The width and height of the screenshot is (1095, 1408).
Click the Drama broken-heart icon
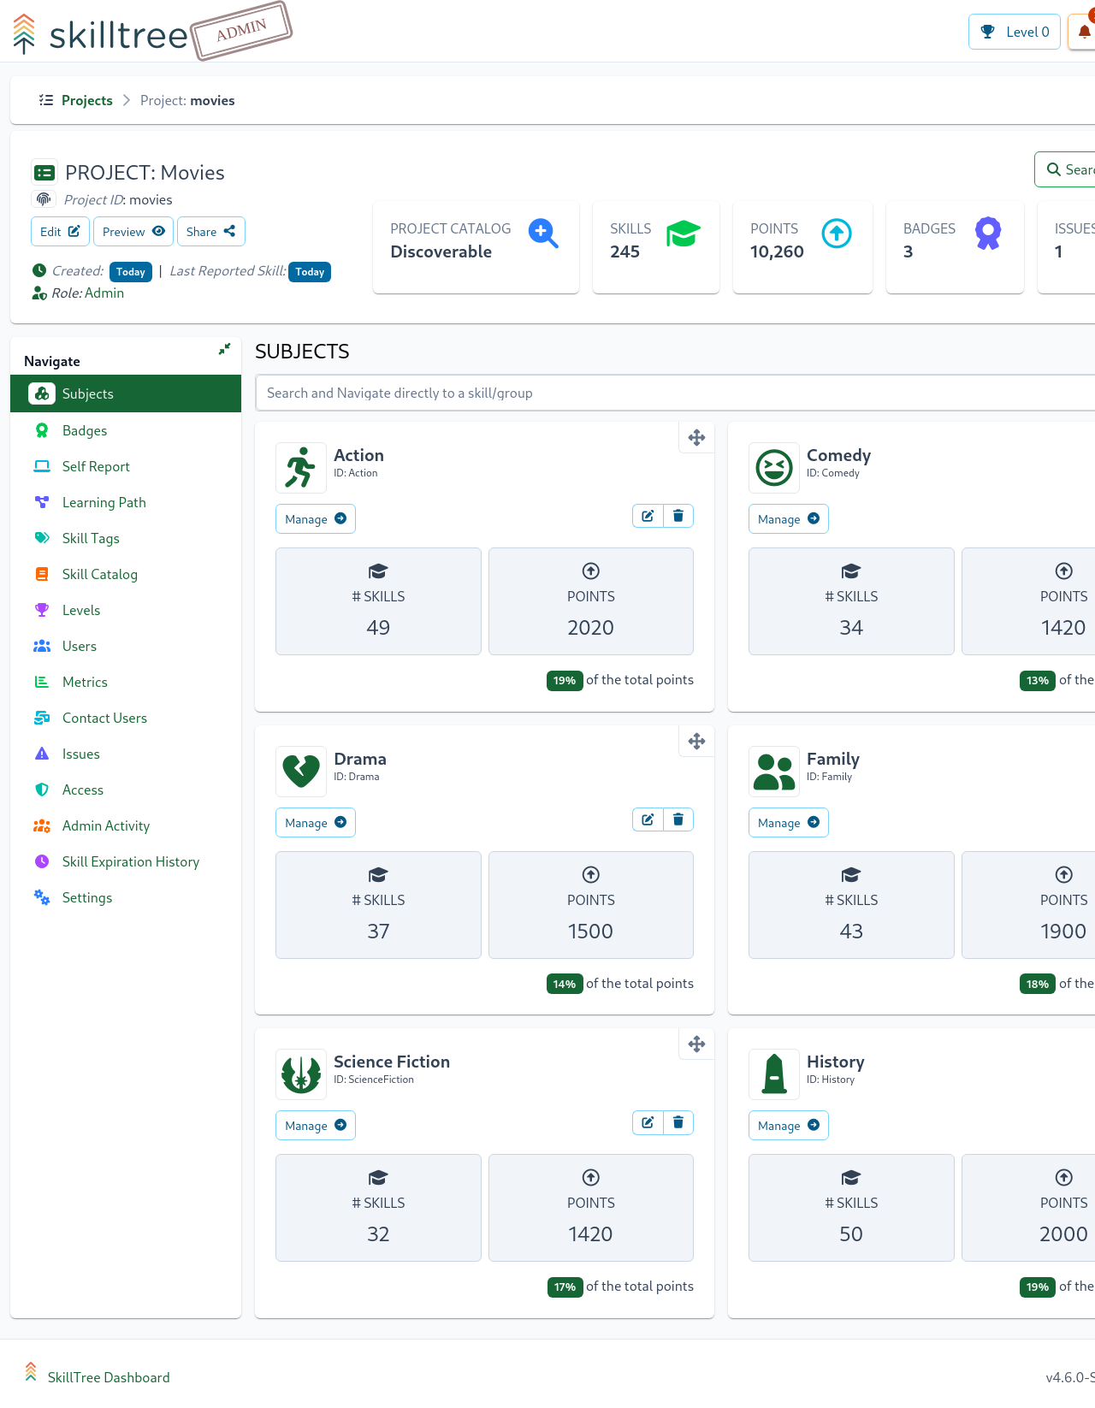click(x=301, y=772)
